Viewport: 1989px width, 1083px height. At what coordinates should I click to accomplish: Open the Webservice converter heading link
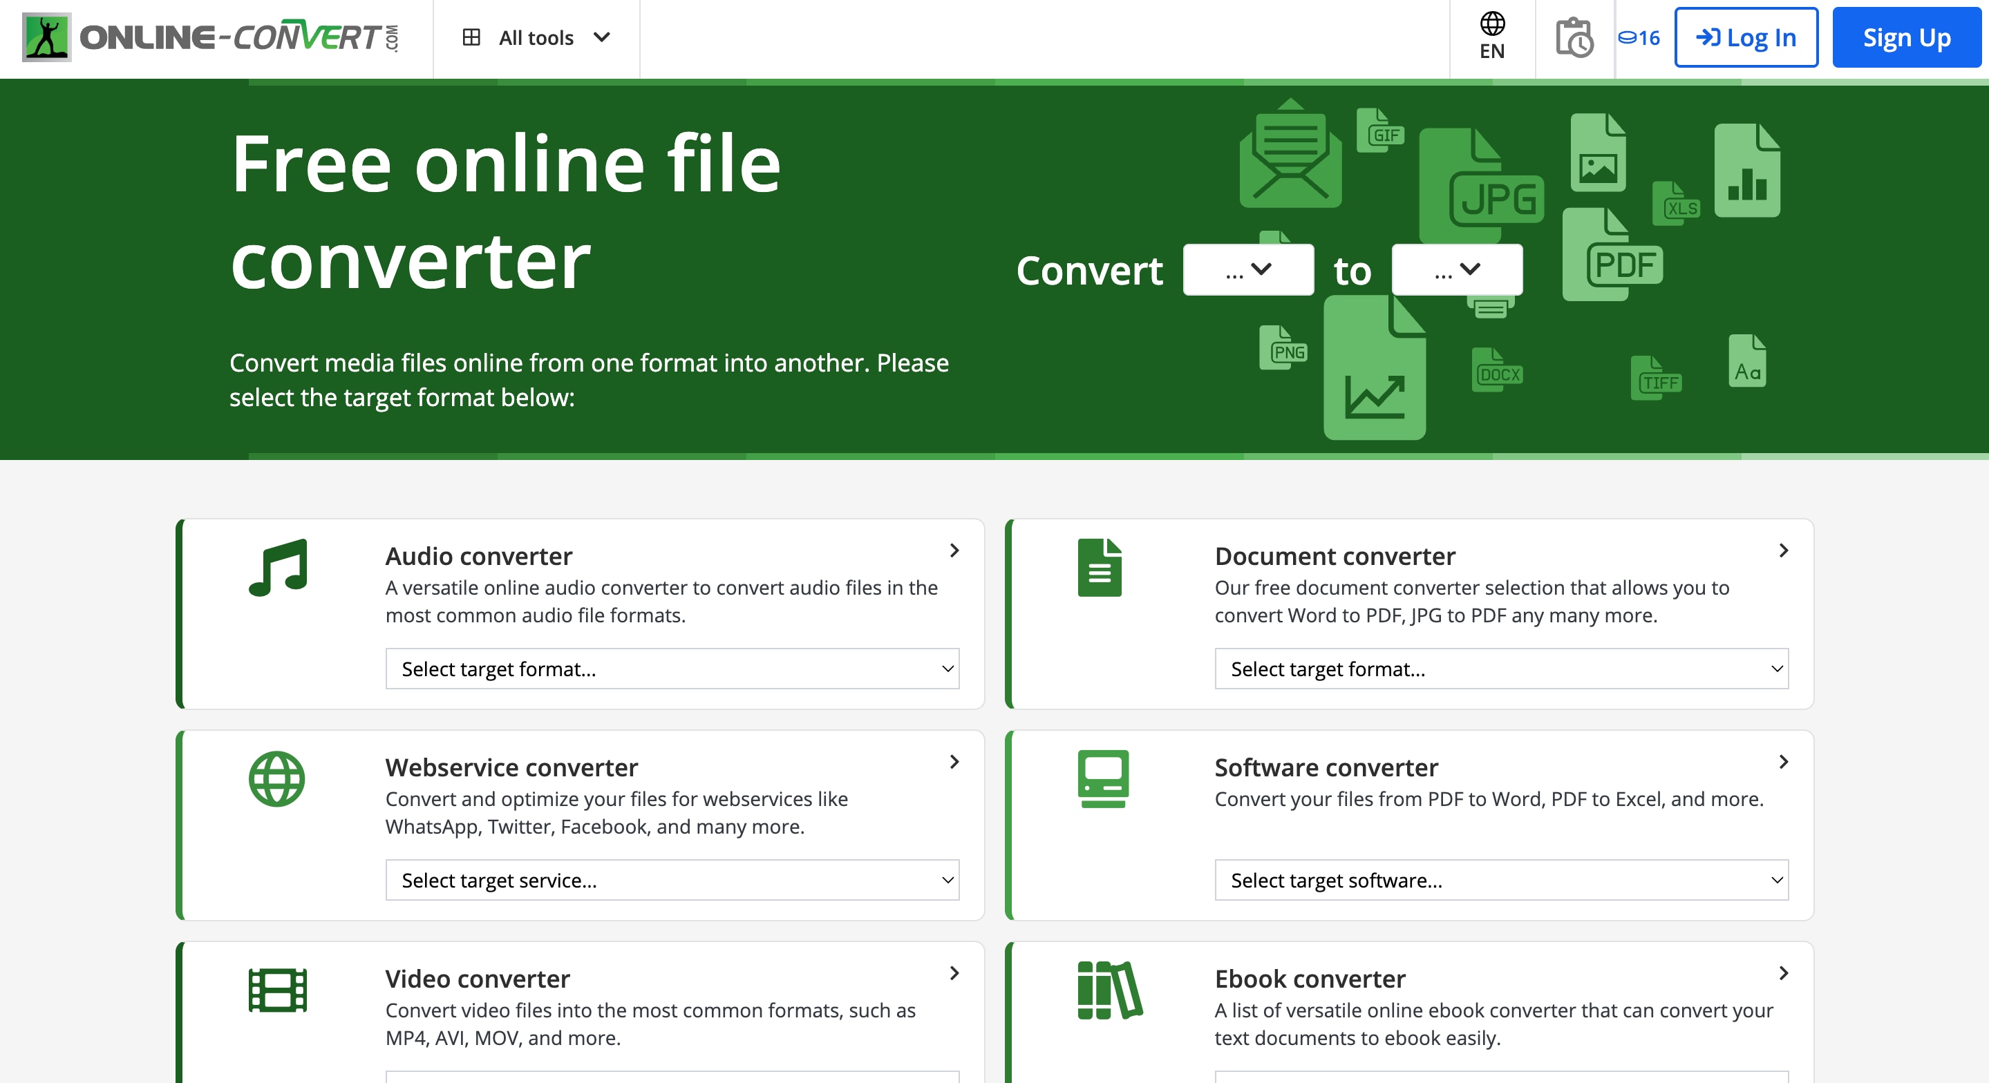click(x=512, y=767)
